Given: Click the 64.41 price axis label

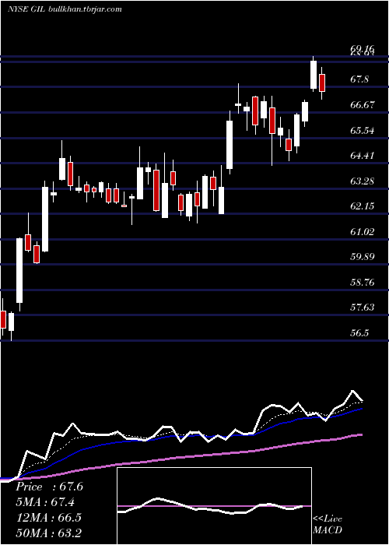Looking at the screenshot, I should tap(363, 156).
